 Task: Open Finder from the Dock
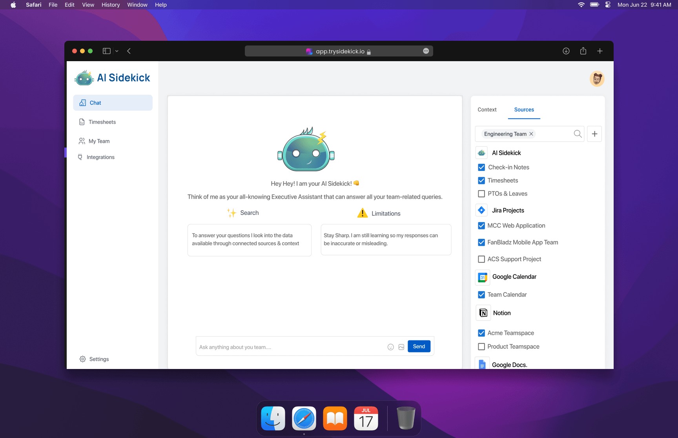[x=273, y=418]
